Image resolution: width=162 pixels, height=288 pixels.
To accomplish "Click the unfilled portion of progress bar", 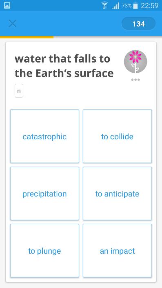I will [x=108, y=37].
